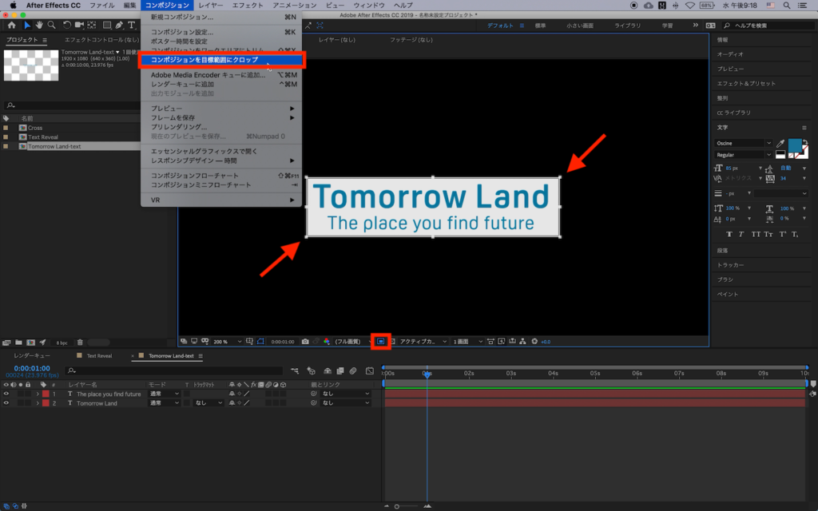
Task: Toggle Small Caps in Character panel
Action: [x=768, y=235]
